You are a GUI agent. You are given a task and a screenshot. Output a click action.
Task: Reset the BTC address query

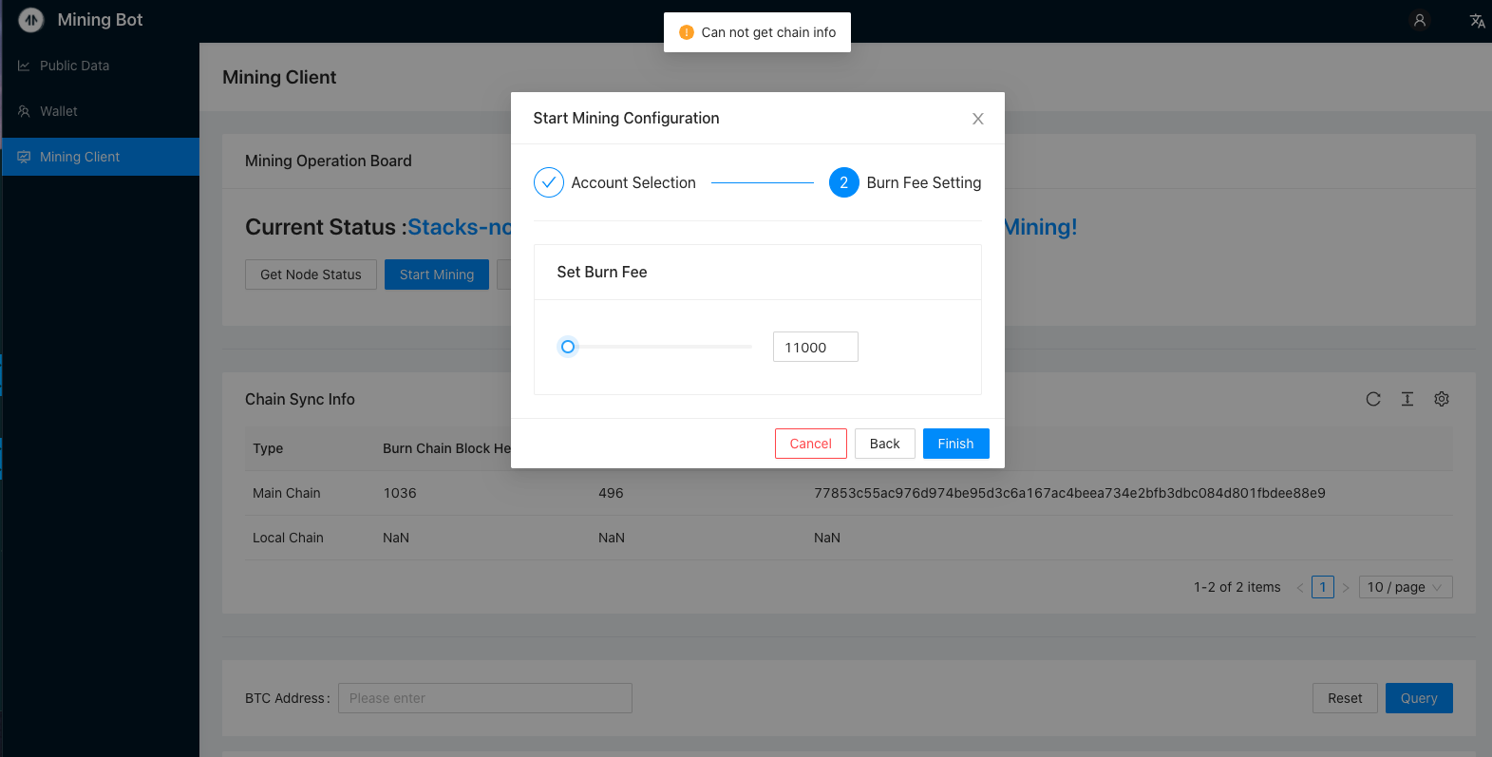pyautogui.click(x=1346, y=698)
